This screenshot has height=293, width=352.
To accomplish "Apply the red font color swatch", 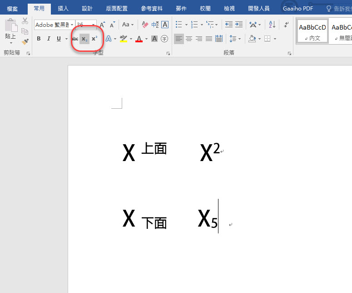I will pyautogui.click(x=139, y=39).
